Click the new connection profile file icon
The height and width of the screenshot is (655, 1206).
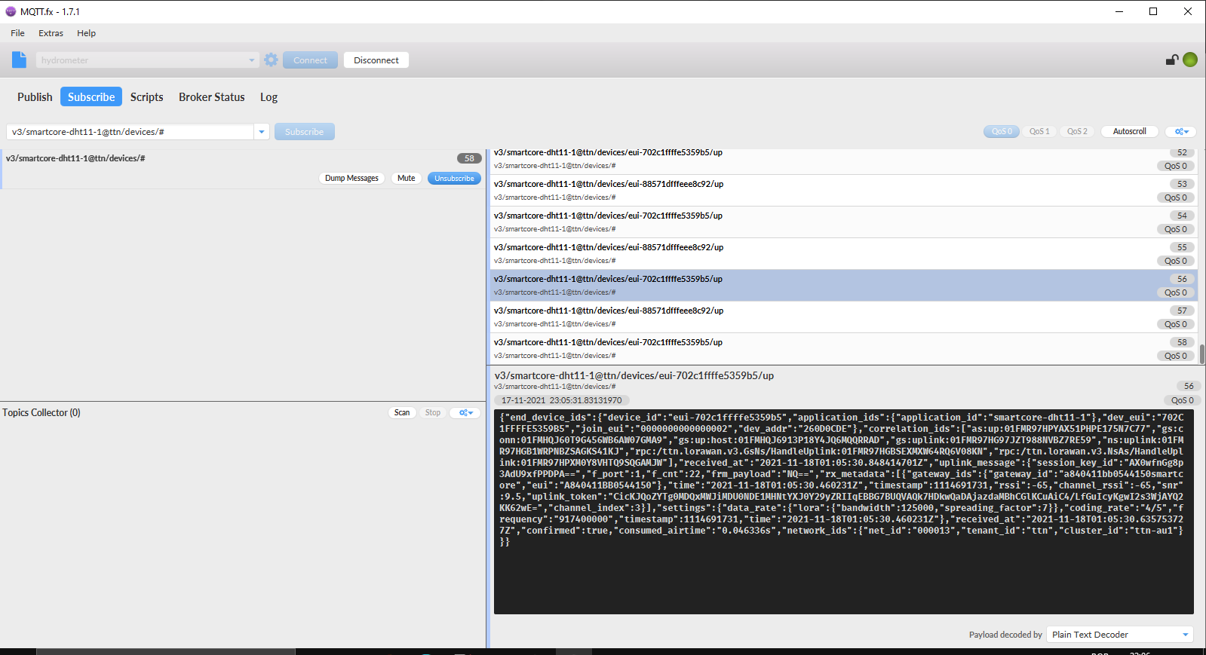point(20,60)
